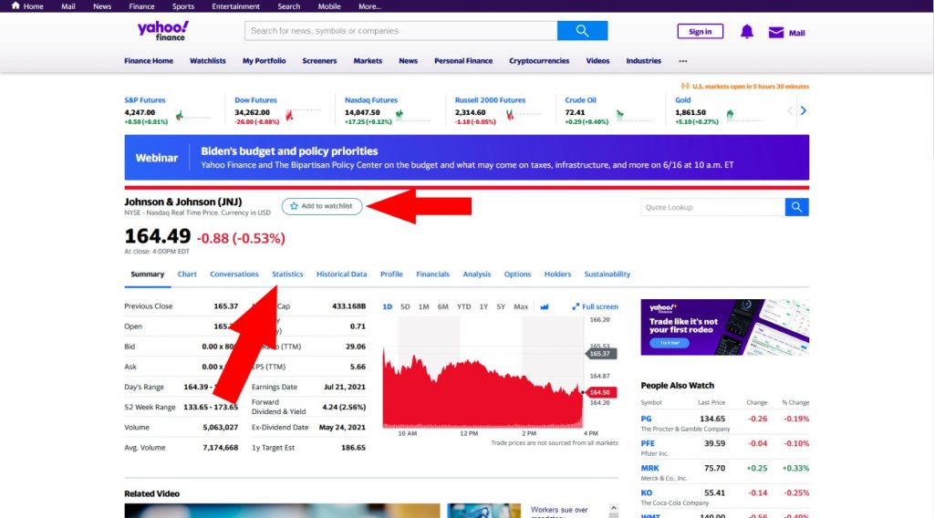Screen dimensions: 934x518
Task: Open Personal Finance in navigation
Action: (463, 61)
